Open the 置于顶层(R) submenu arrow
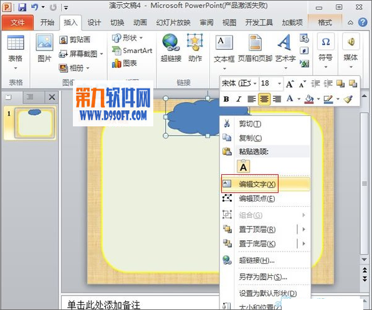Viewport: 372px width, 310px height. pyautogui.click(x=303, y=230)
